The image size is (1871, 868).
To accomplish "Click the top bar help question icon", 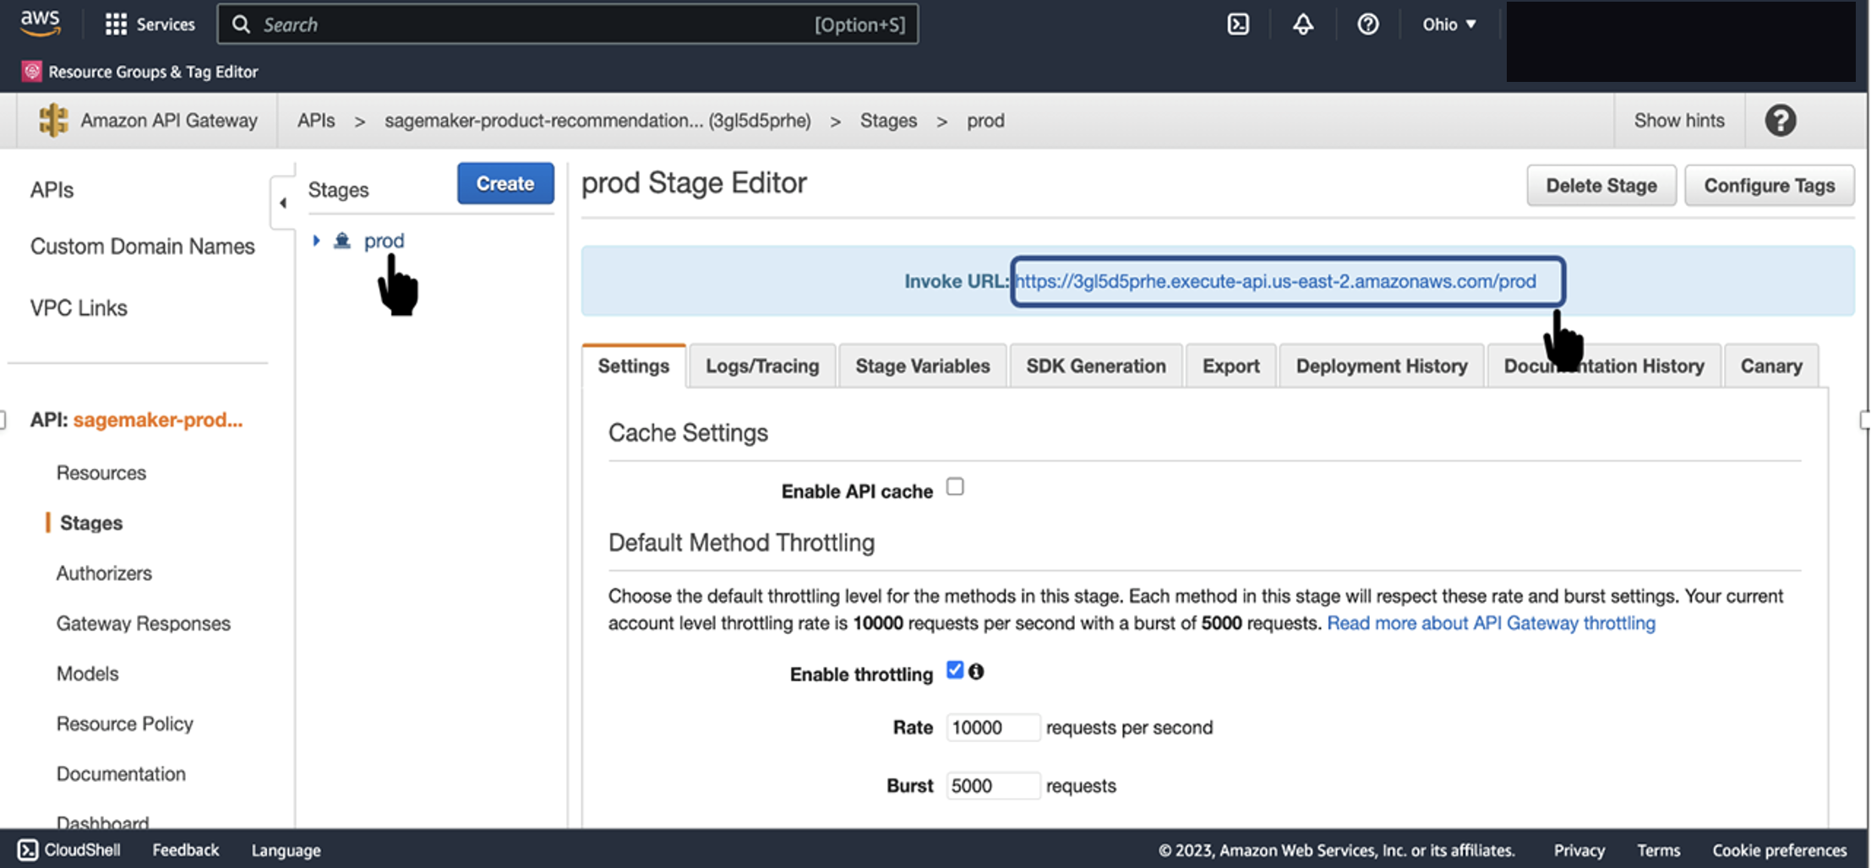I will (x=1367, y=24).
